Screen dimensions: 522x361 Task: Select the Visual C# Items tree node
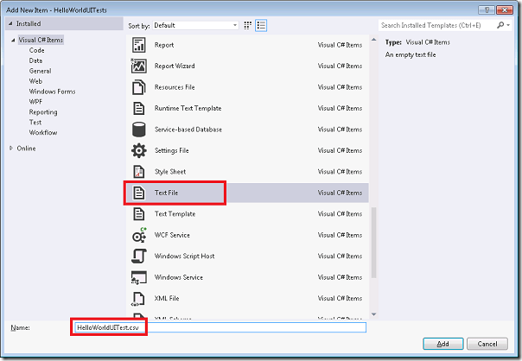click(x=41, y=40)
